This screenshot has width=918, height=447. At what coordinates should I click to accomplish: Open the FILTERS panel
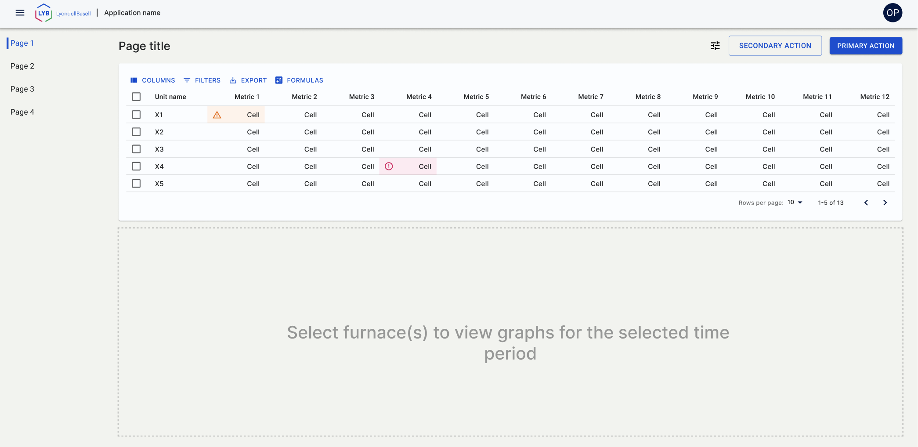tap(202, 80)
